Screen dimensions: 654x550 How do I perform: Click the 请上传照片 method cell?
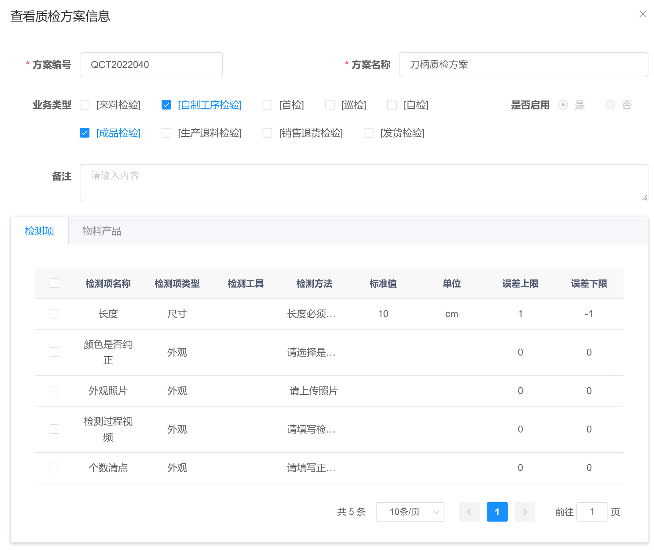pos(314,391)
